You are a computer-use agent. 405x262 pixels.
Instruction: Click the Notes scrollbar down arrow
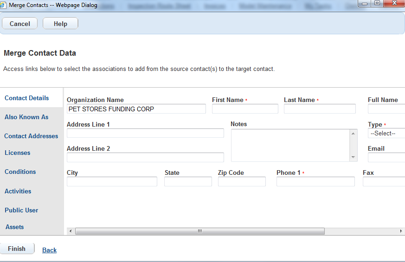(354, 157)
